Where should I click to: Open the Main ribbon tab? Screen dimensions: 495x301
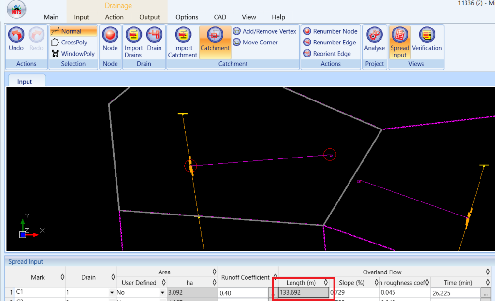51,17
